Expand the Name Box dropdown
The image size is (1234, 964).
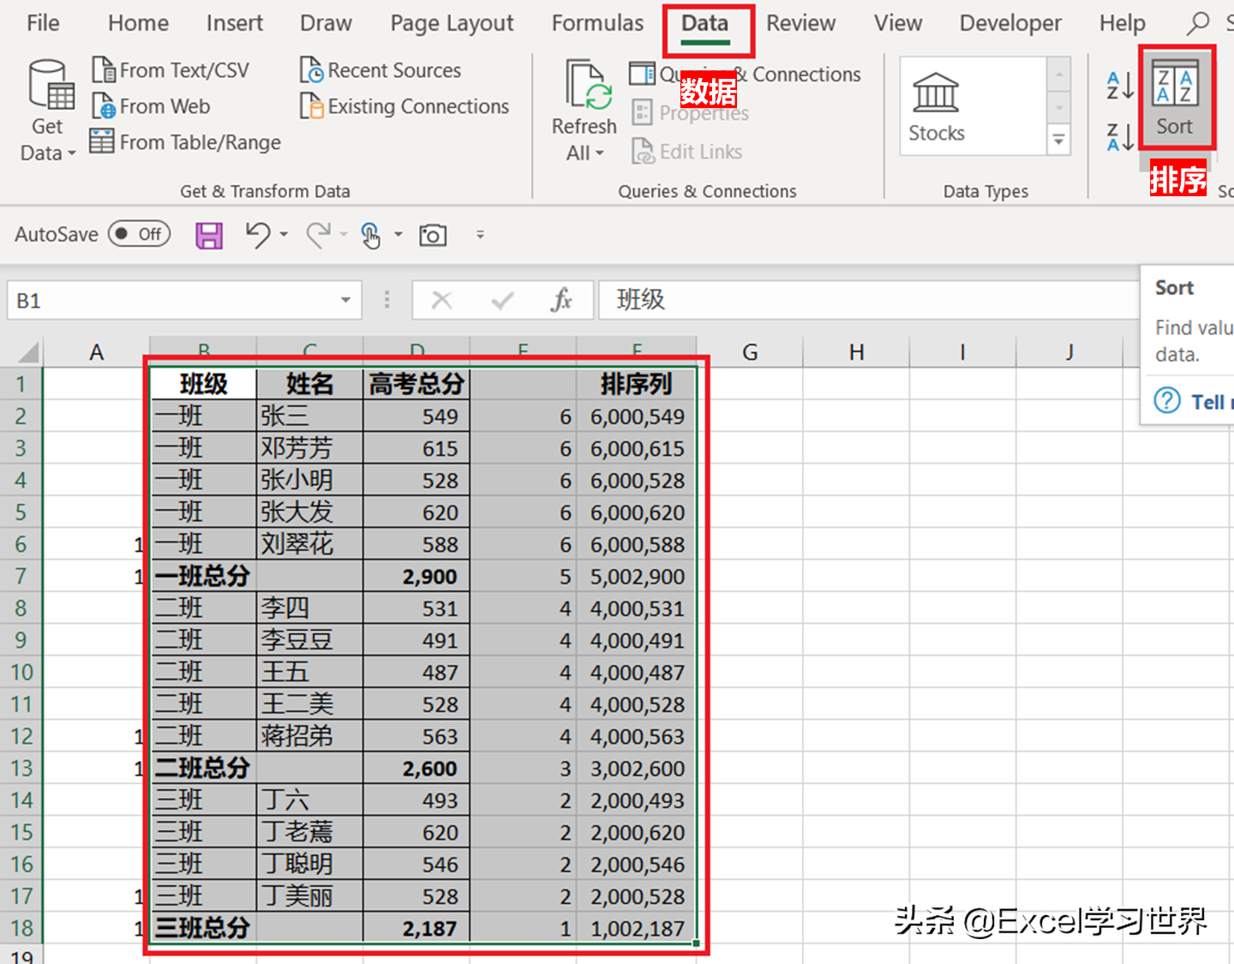click(x=345, y=300)
